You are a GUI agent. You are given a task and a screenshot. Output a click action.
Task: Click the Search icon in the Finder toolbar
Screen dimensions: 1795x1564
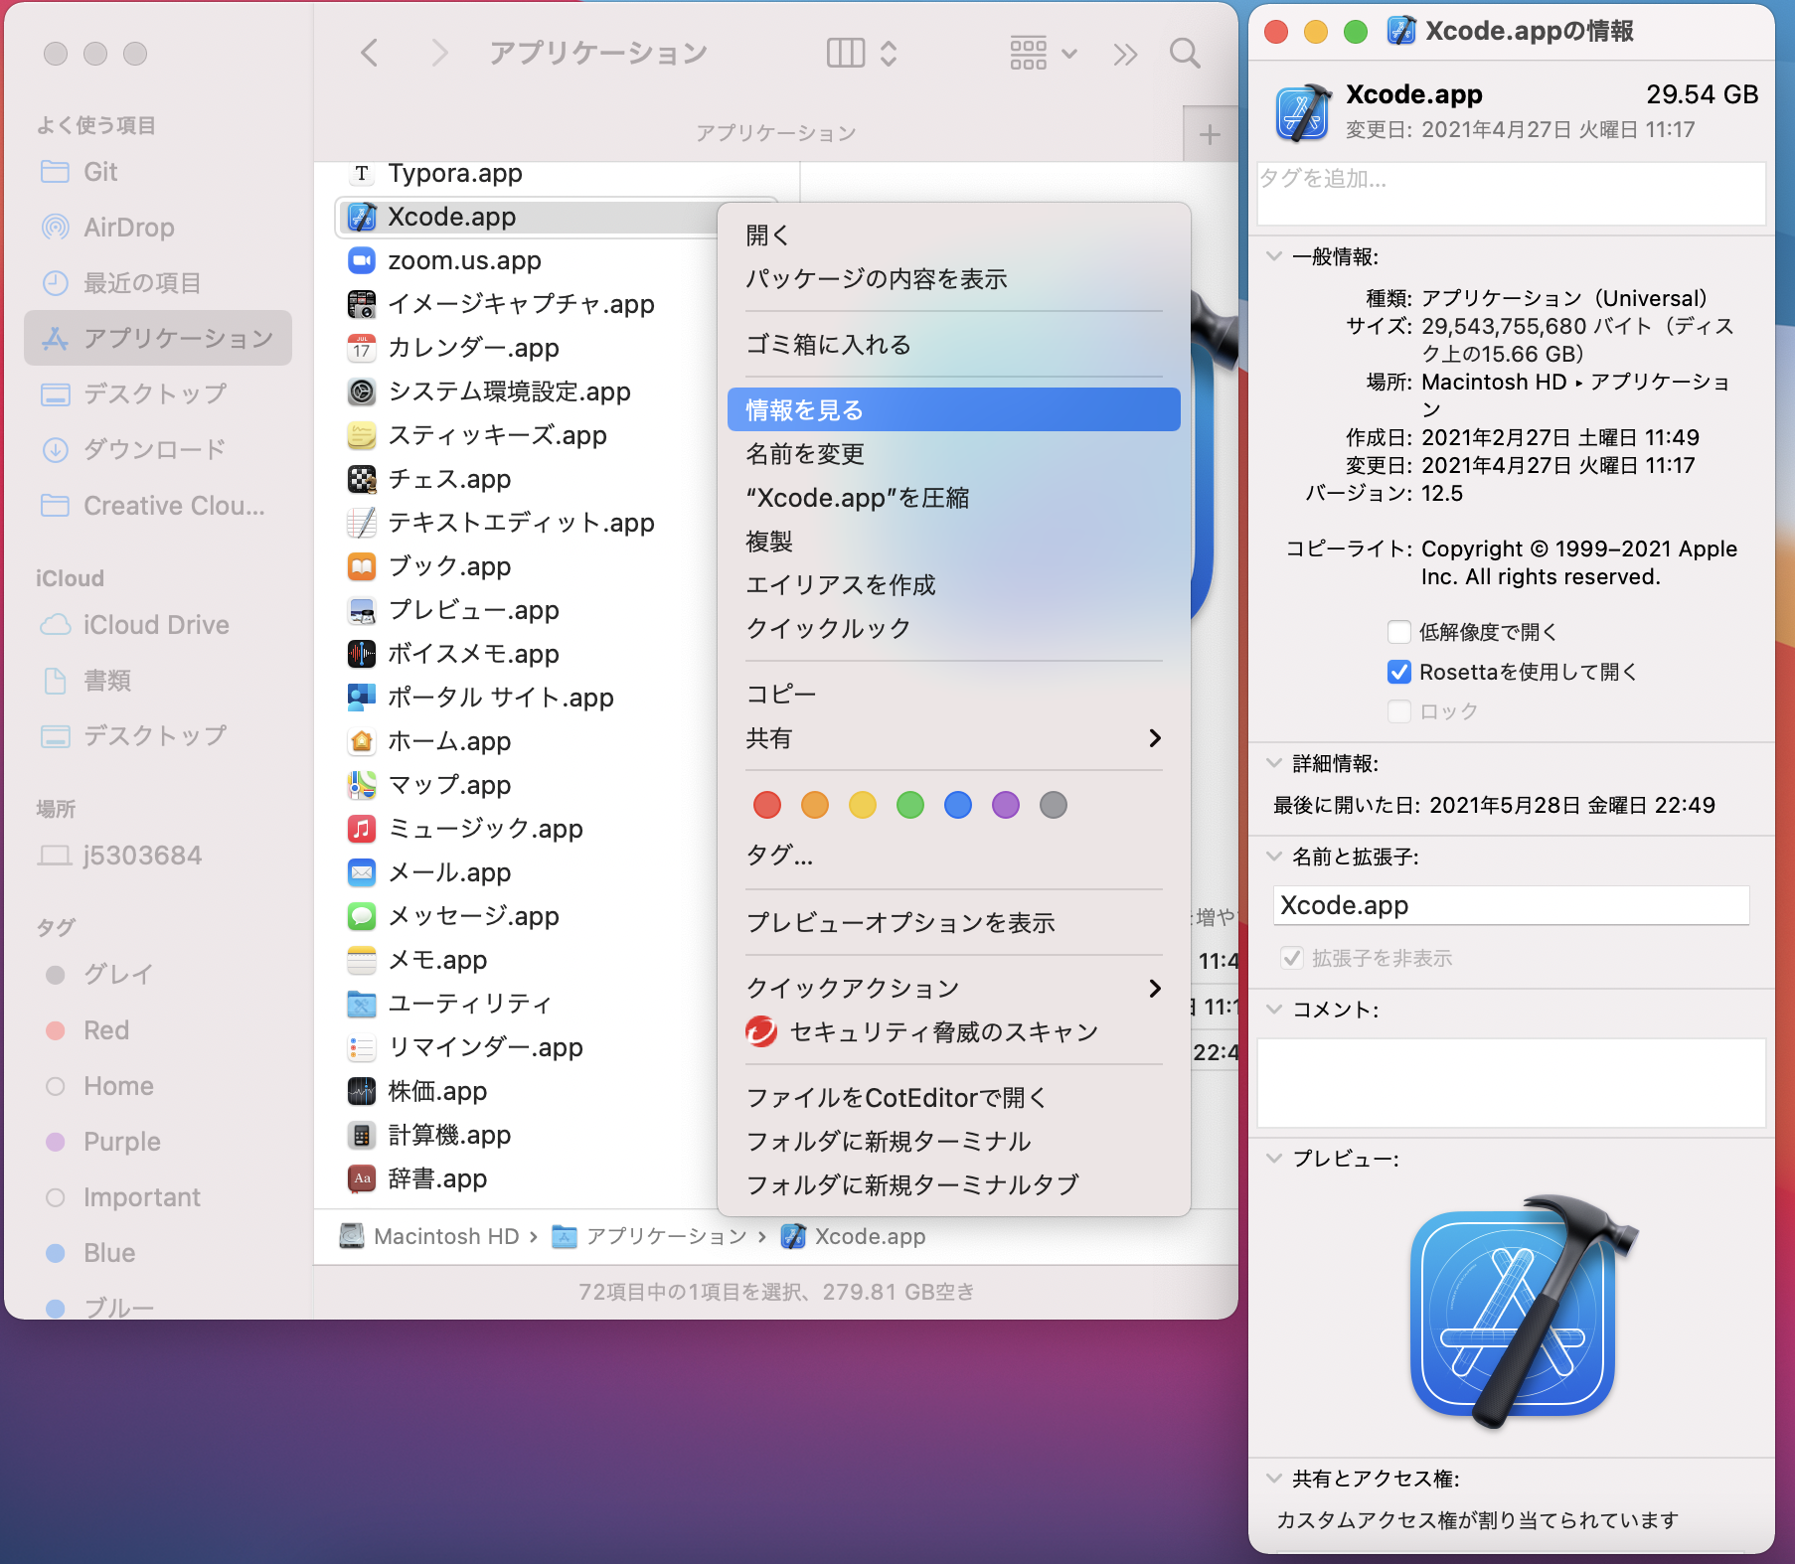pyautogui.click(x=1185, y=53)
